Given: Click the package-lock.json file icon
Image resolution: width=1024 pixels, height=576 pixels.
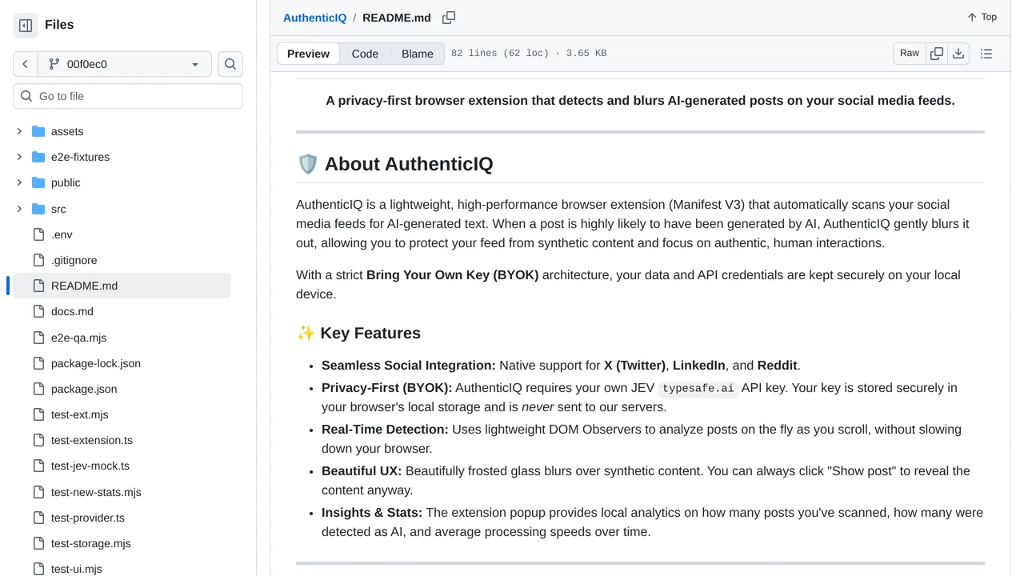Looking at the screenshot, I should [38, 363].
